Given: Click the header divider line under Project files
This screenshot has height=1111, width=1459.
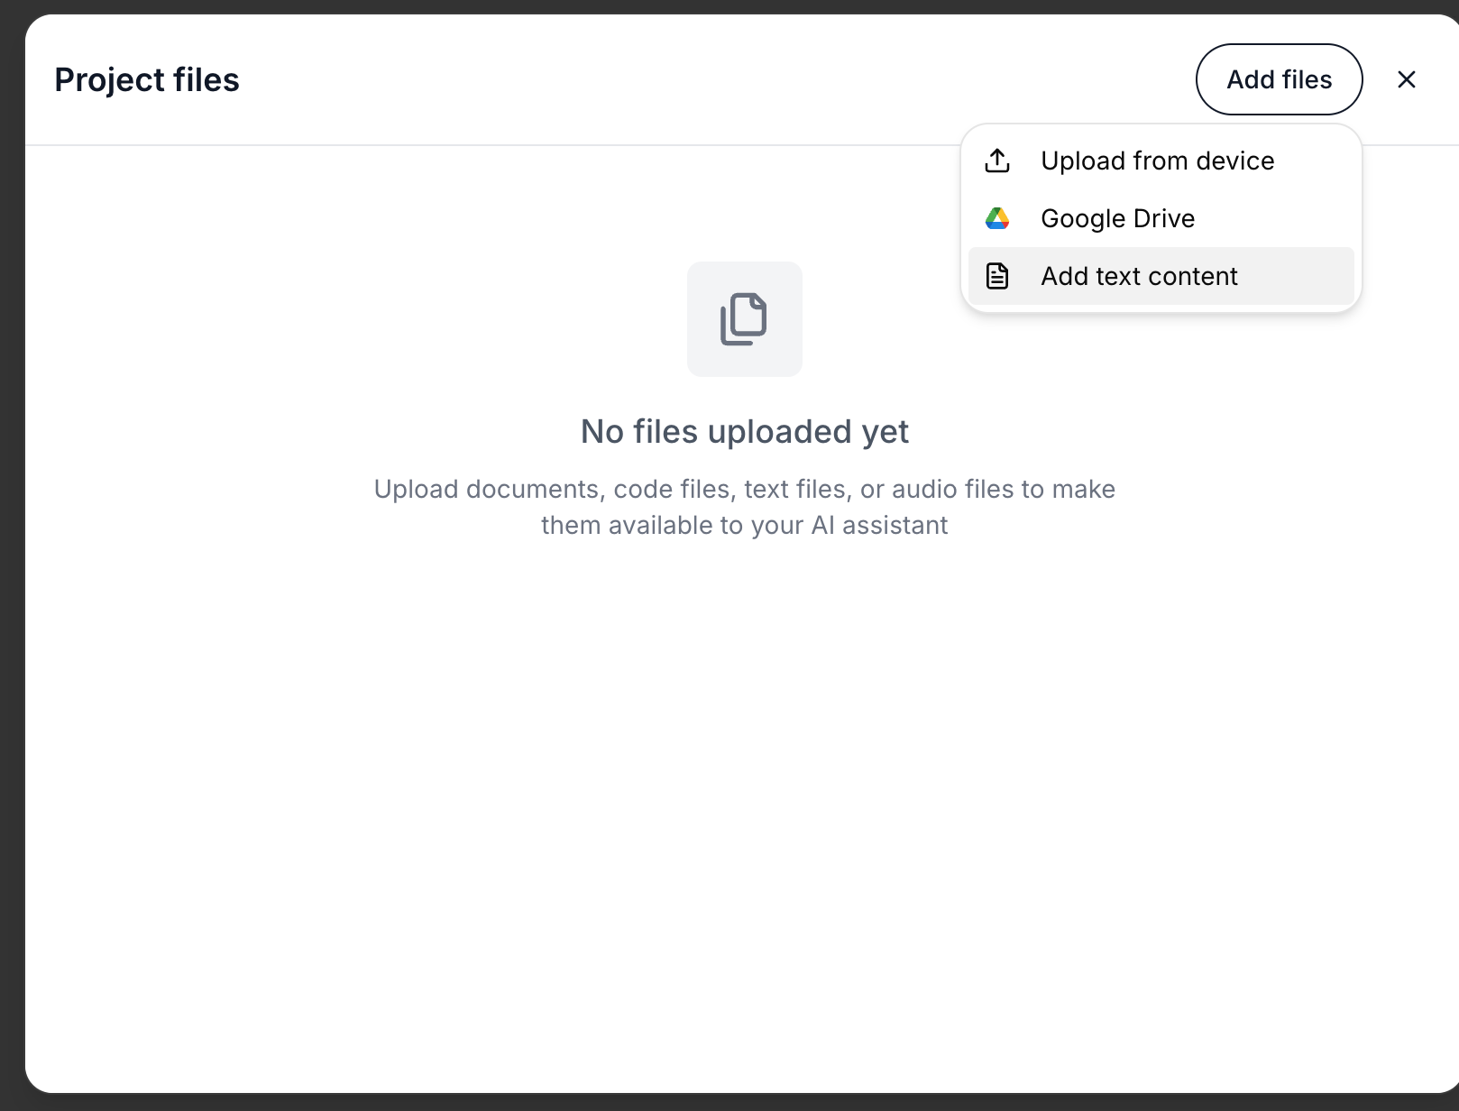Looking at the screenshot, I should [x=451, y=144].
